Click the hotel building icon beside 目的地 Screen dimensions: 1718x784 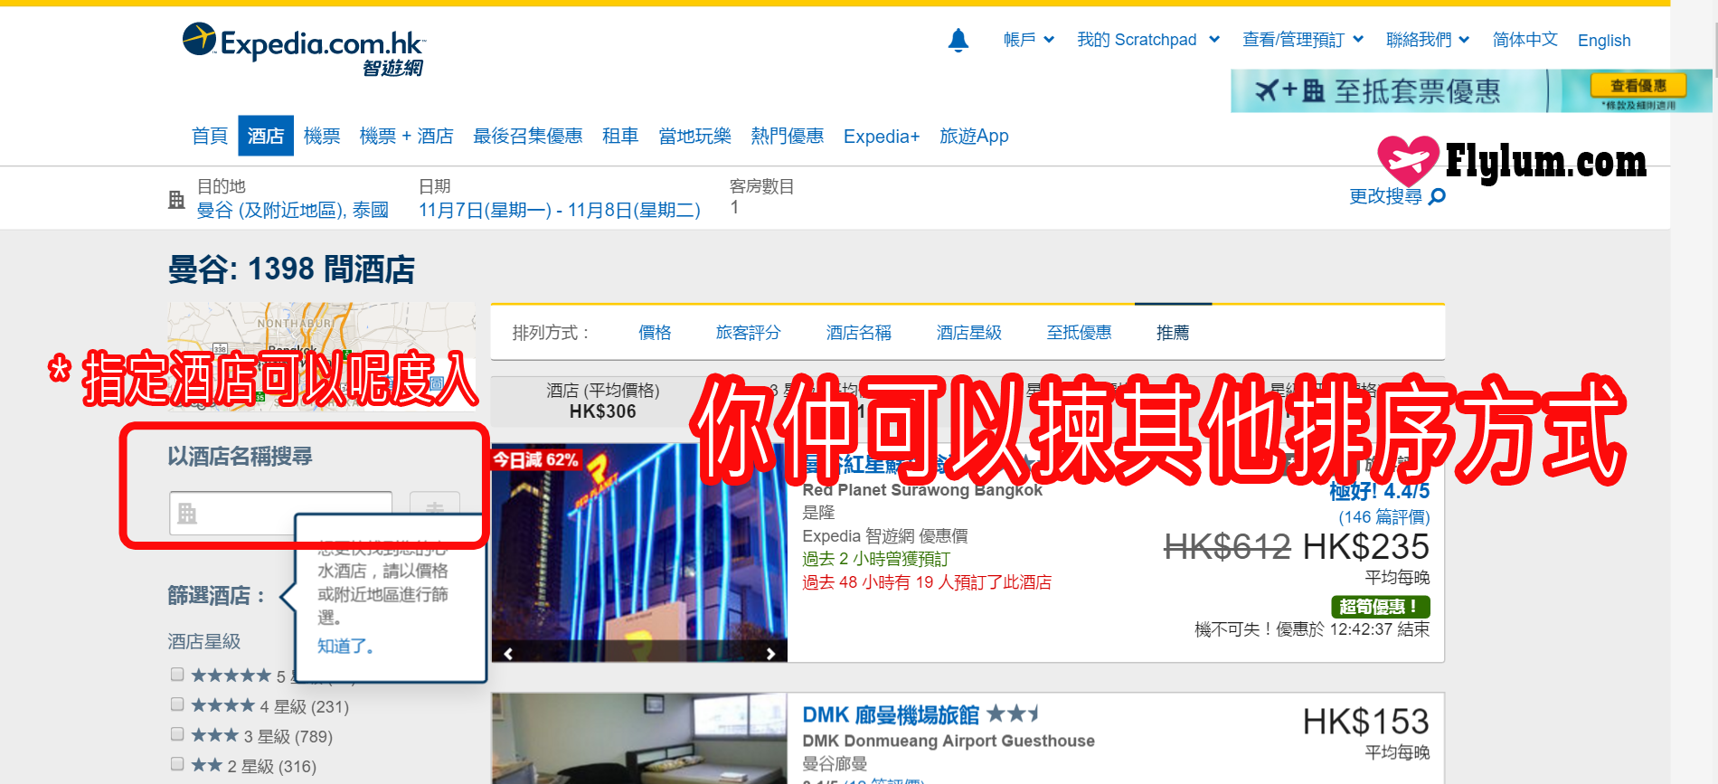[x=177, y=200]
